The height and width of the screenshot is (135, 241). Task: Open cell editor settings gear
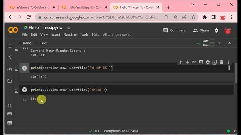pyautogui.click(x=208, y=62)
